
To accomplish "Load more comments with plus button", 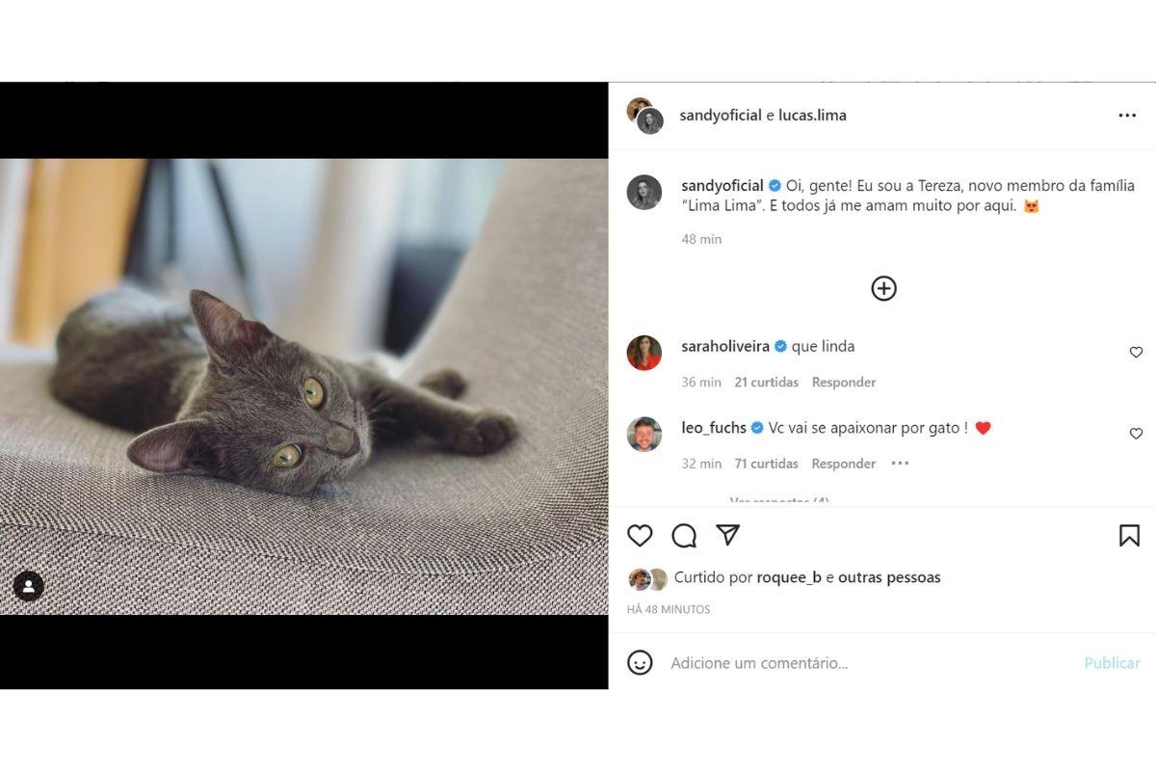I will 883,288.
